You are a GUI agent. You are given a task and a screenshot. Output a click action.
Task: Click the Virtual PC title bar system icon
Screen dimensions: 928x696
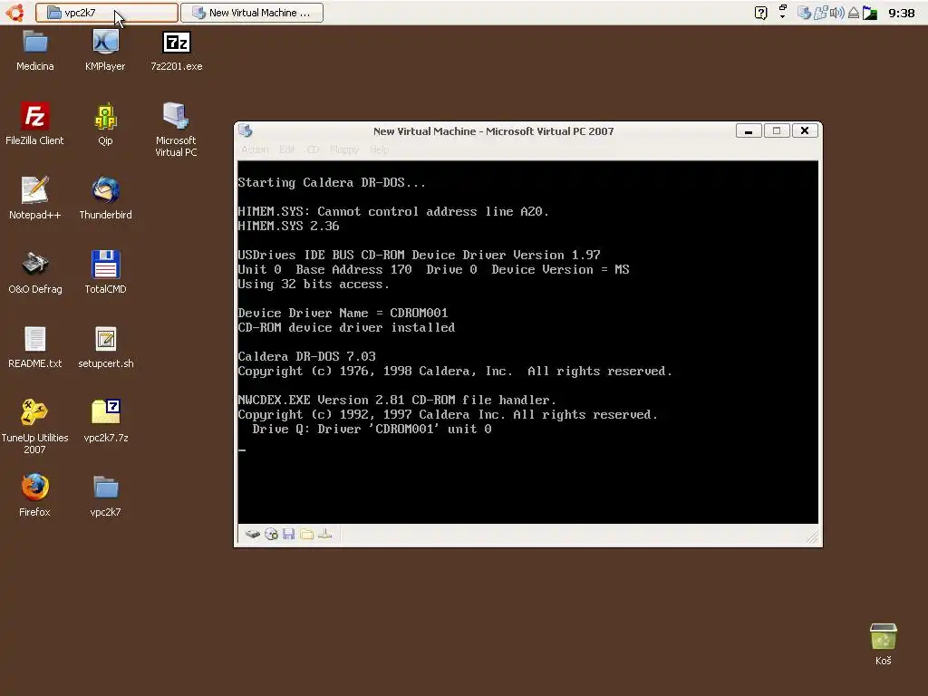246,130
